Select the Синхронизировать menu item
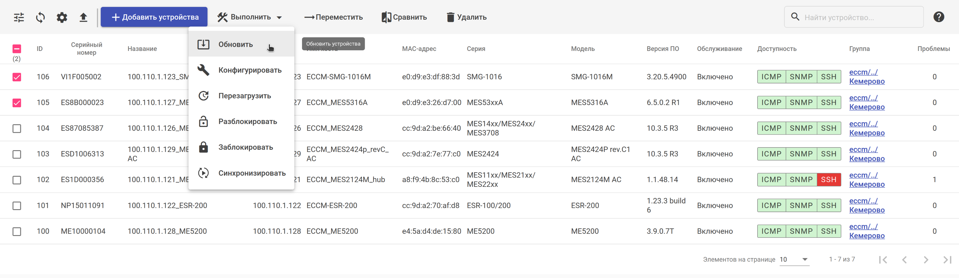The width and height of the screenshot is (959, 278). pos(252,173)
